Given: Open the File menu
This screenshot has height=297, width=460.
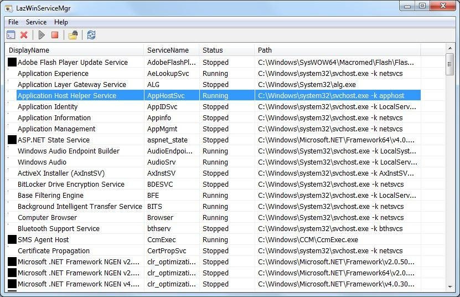Looking at the screenshot, I should [13, 22].
